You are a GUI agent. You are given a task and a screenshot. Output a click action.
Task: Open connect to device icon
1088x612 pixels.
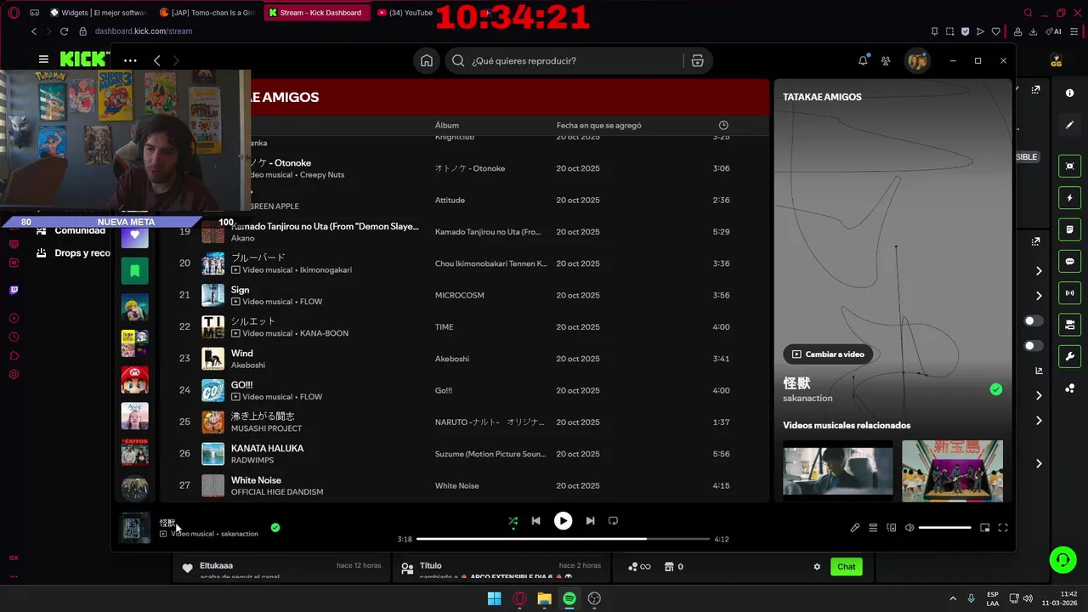point(891,528)
